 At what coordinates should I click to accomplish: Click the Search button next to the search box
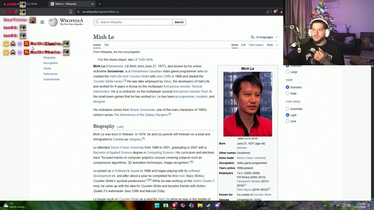click(179, 22)
